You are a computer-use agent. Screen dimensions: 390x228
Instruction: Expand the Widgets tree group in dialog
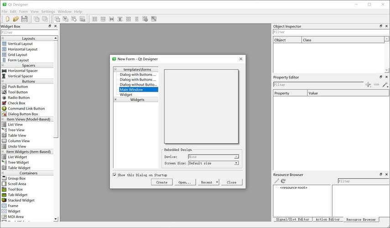[x=115, y=99]
